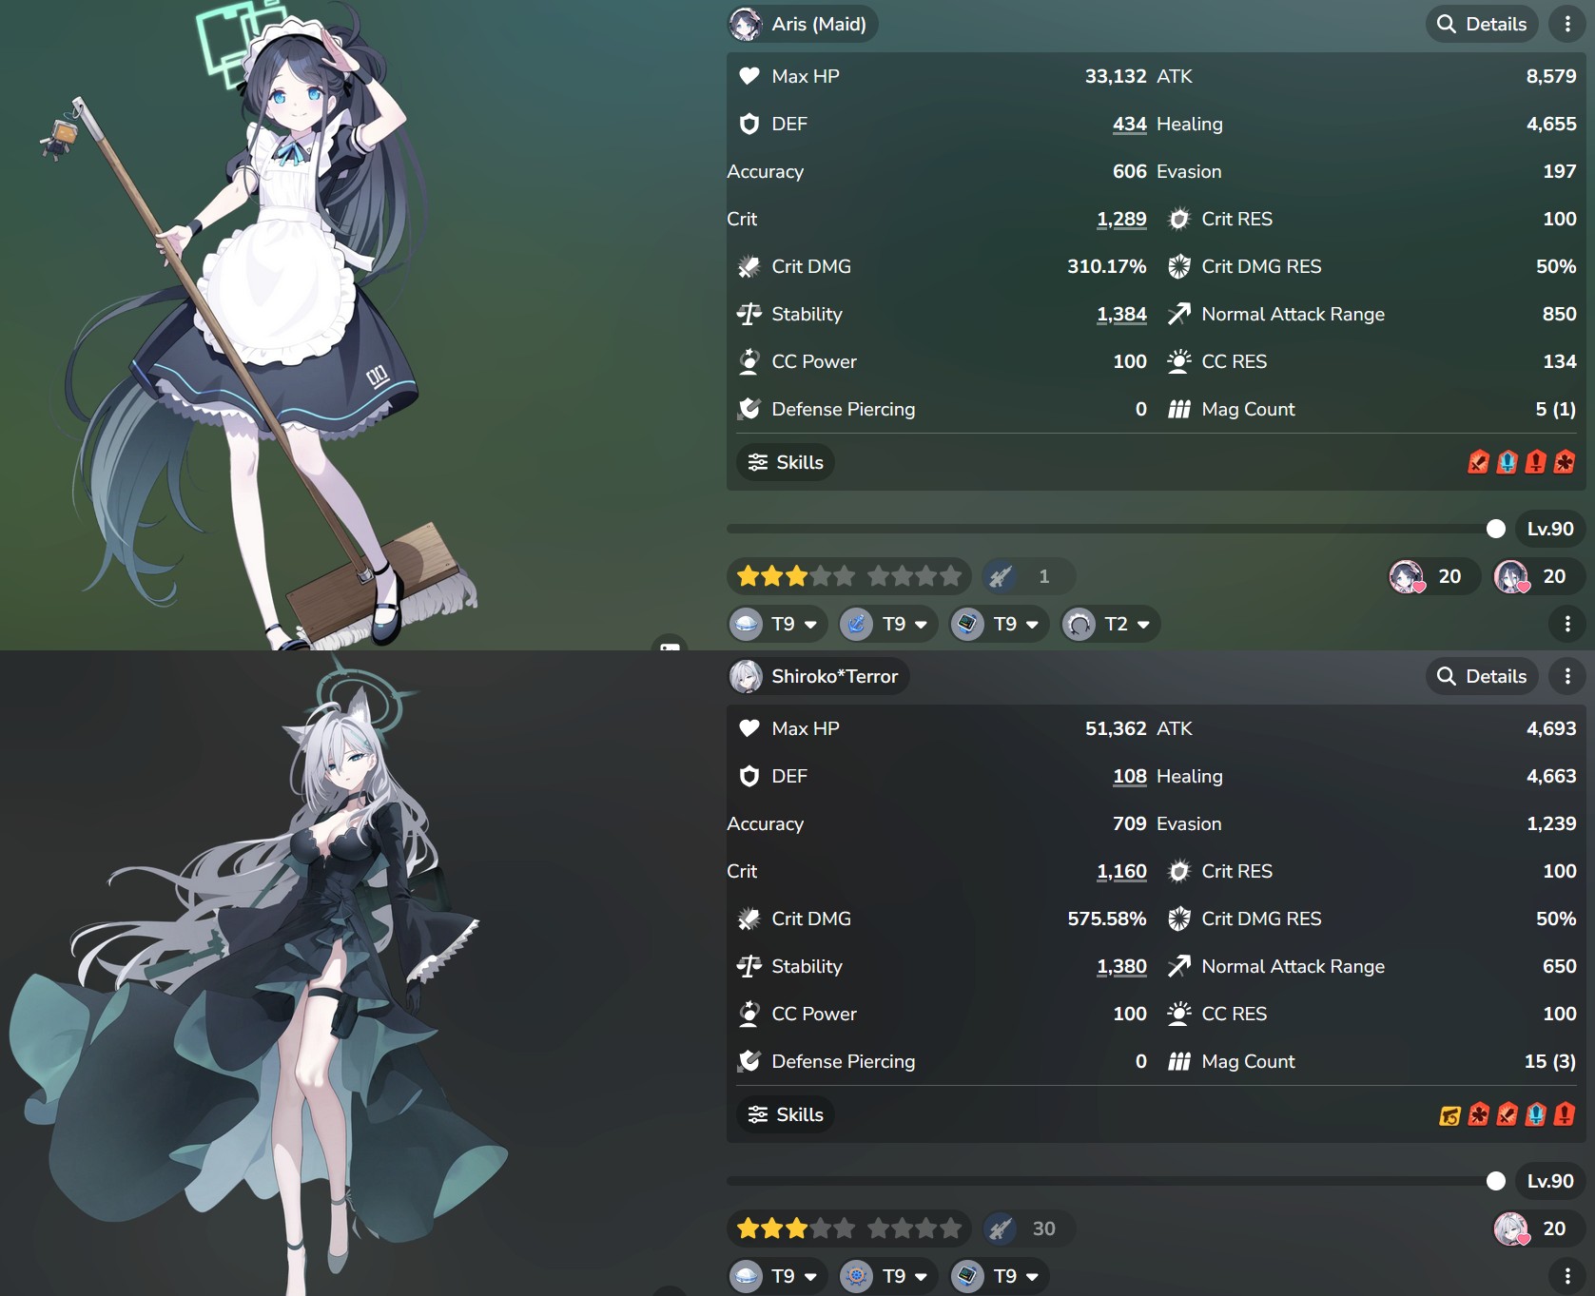Click Shiroko*Terror Mag Count bullets icon

pyautogui.click(x=1179, y=1061)
